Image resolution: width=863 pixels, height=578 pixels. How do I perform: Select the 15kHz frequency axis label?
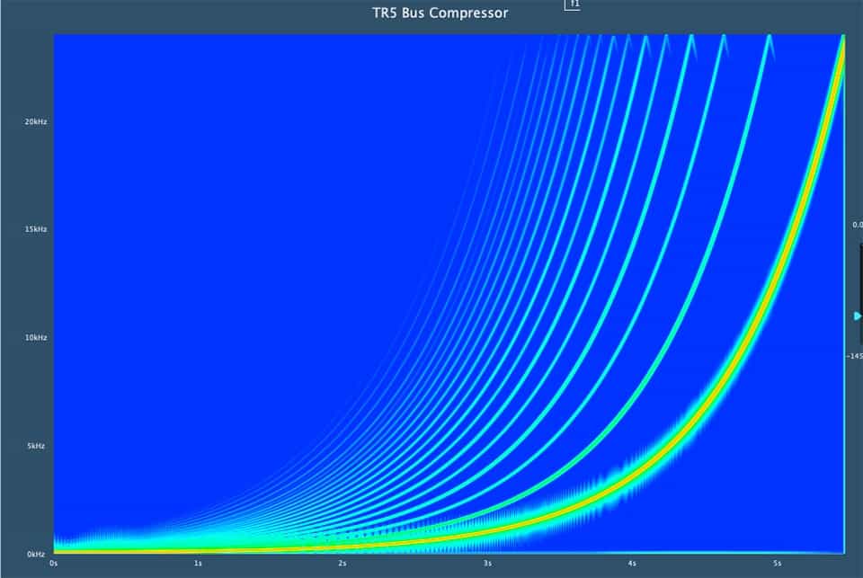click(x=36, y=229)
